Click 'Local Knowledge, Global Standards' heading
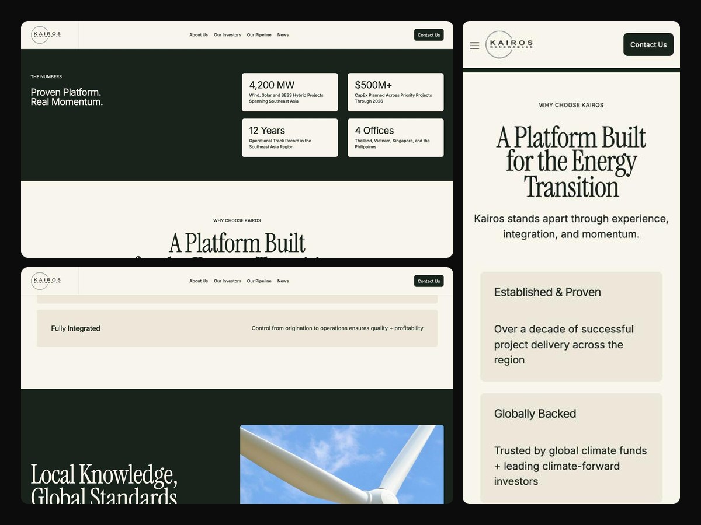Image resolution: width=701 pixels, height=525 pixels. (104, 484)
